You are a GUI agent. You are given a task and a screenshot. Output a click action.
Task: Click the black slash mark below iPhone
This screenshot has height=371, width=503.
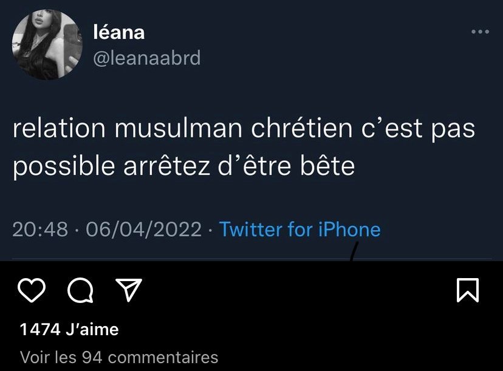click(354, 251)
